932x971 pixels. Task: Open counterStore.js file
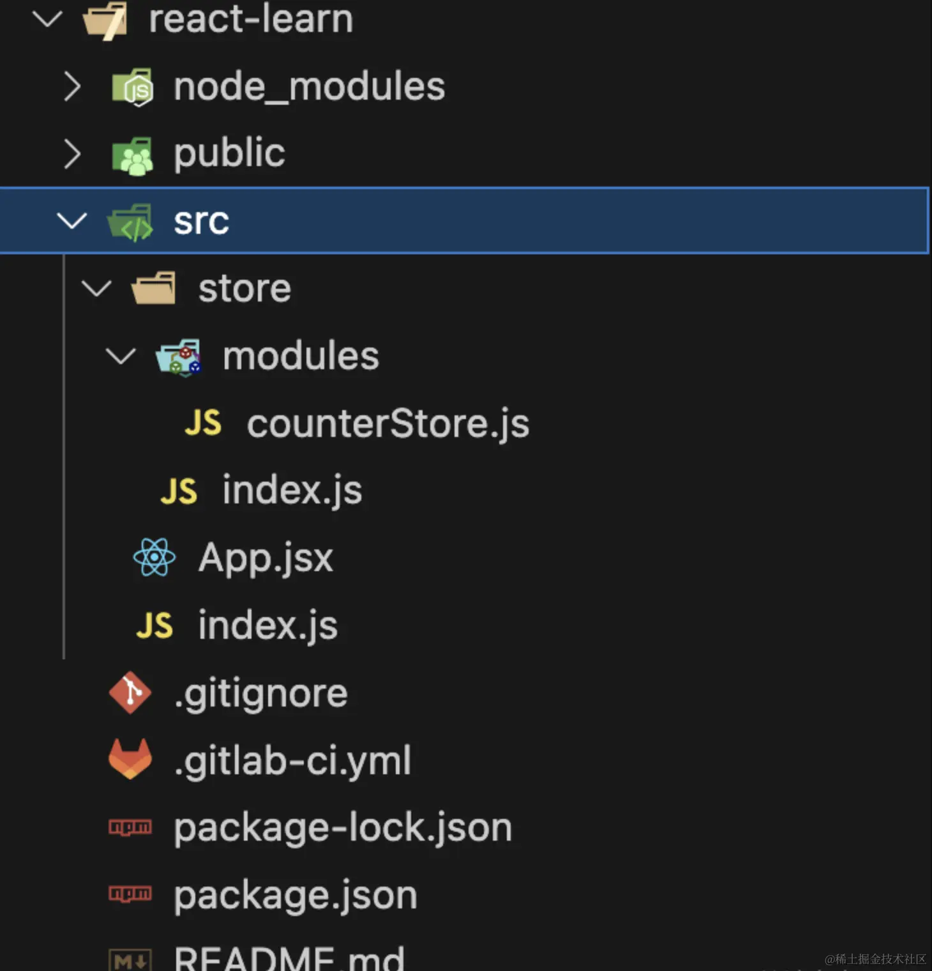[387, 424]
